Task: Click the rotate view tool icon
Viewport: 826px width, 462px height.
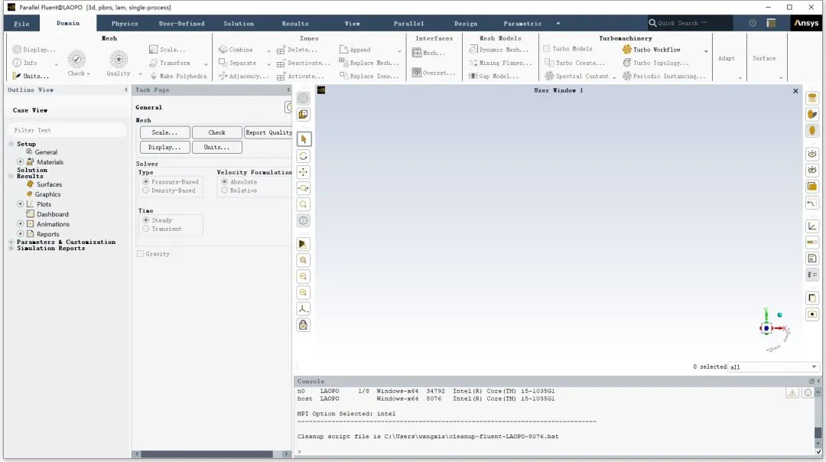Action: pyautogui.click(x=304, y=156)
